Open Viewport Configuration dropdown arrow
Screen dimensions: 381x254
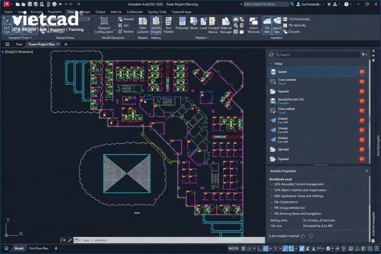(x=115, y=30)
